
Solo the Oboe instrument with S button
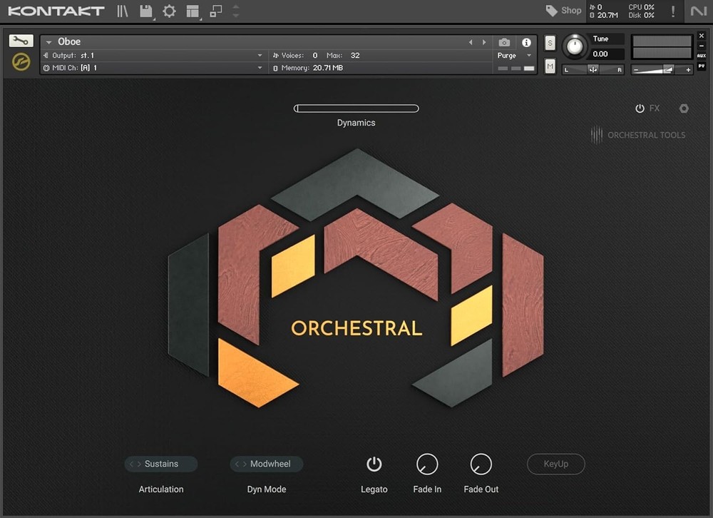tap(550, 43)
